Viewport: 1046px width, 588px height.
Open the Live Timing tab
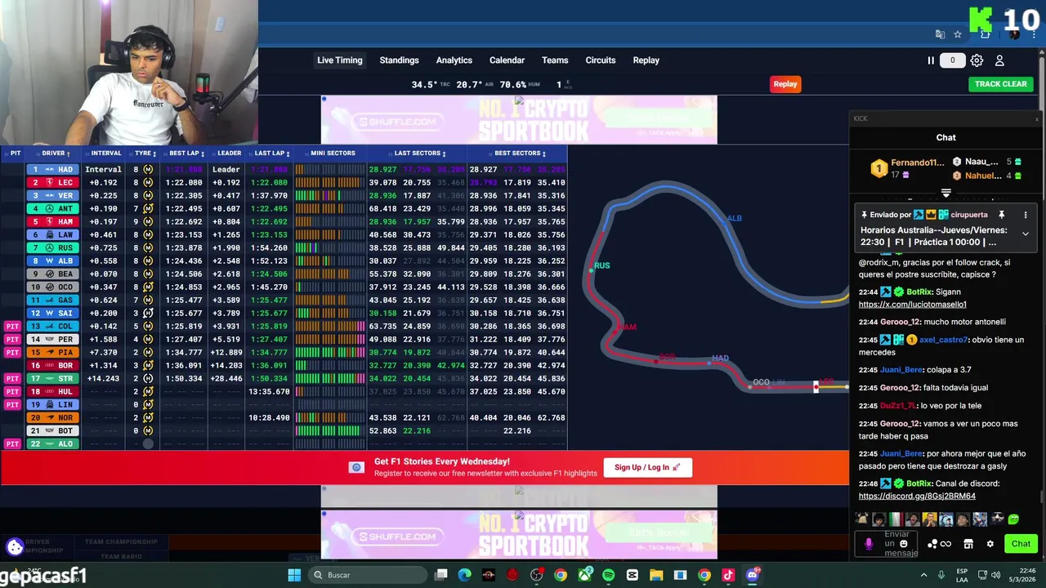point(339,60)
